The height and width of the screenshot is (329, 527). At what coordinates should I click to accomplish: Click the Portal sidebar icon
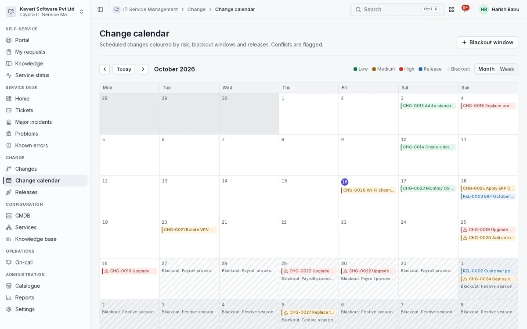(9, 40)
